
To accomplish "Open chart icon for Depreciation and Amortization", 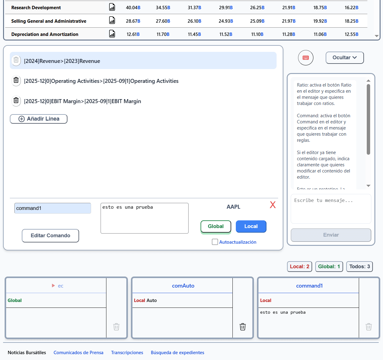I will point(112,34).
